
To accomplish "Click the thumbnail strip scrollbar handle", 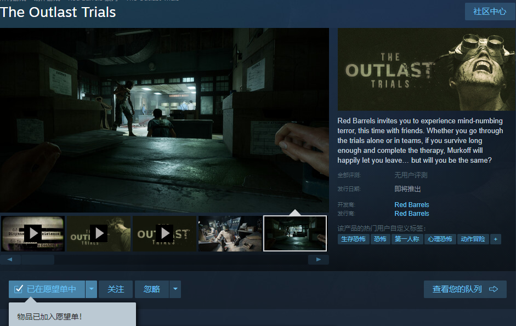I will (x=38, y=260).
